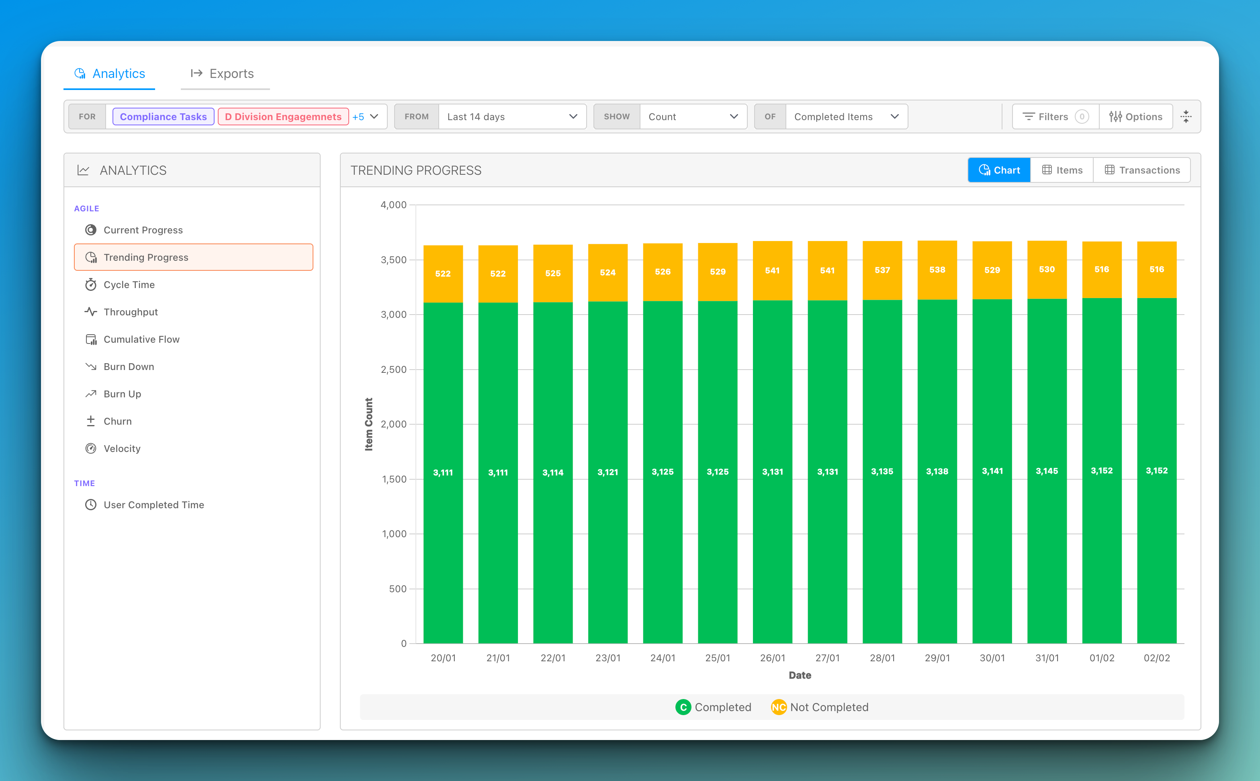Click the collapse toolbar icon beside Options
This screenshot has height=781, width=1260.
coord(1186,117)
